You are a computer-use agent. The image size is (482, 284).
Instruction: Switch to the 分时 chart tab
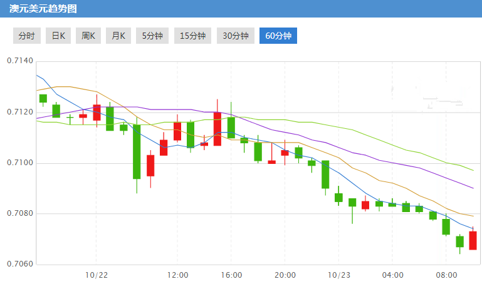point(26,36)
